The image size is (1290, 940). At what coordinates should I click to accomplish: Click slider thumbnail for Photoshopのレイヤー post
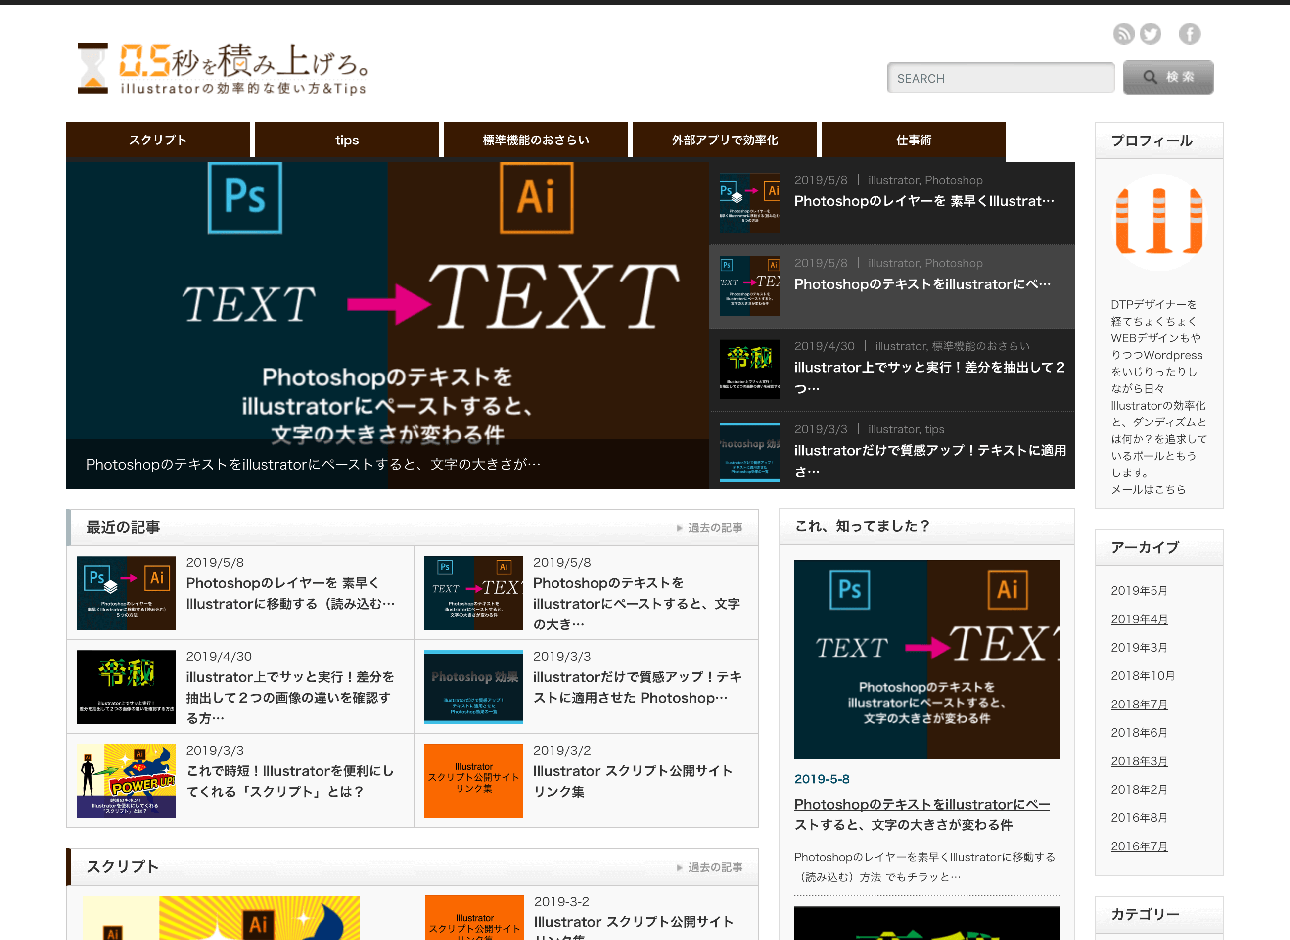click(x=750, y=203)
